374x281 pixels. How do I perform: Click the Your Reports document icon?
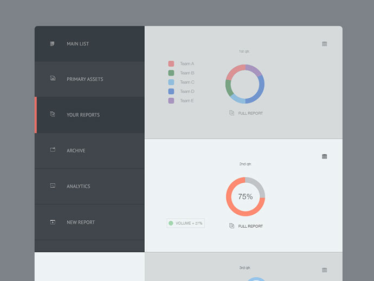coord(53,114)
